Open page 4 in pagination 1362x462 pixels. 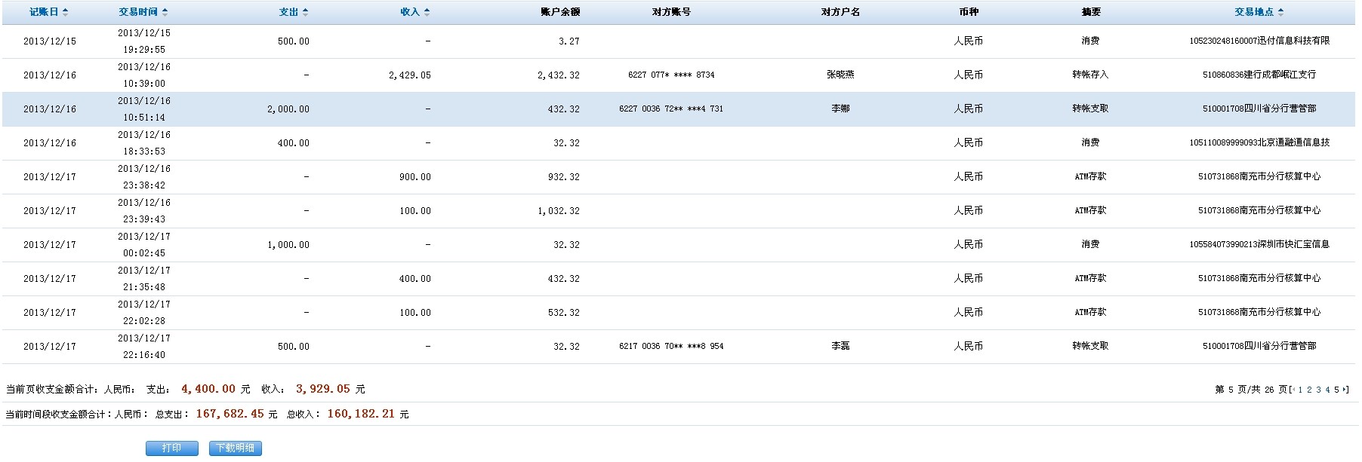tap(1327, 390)
